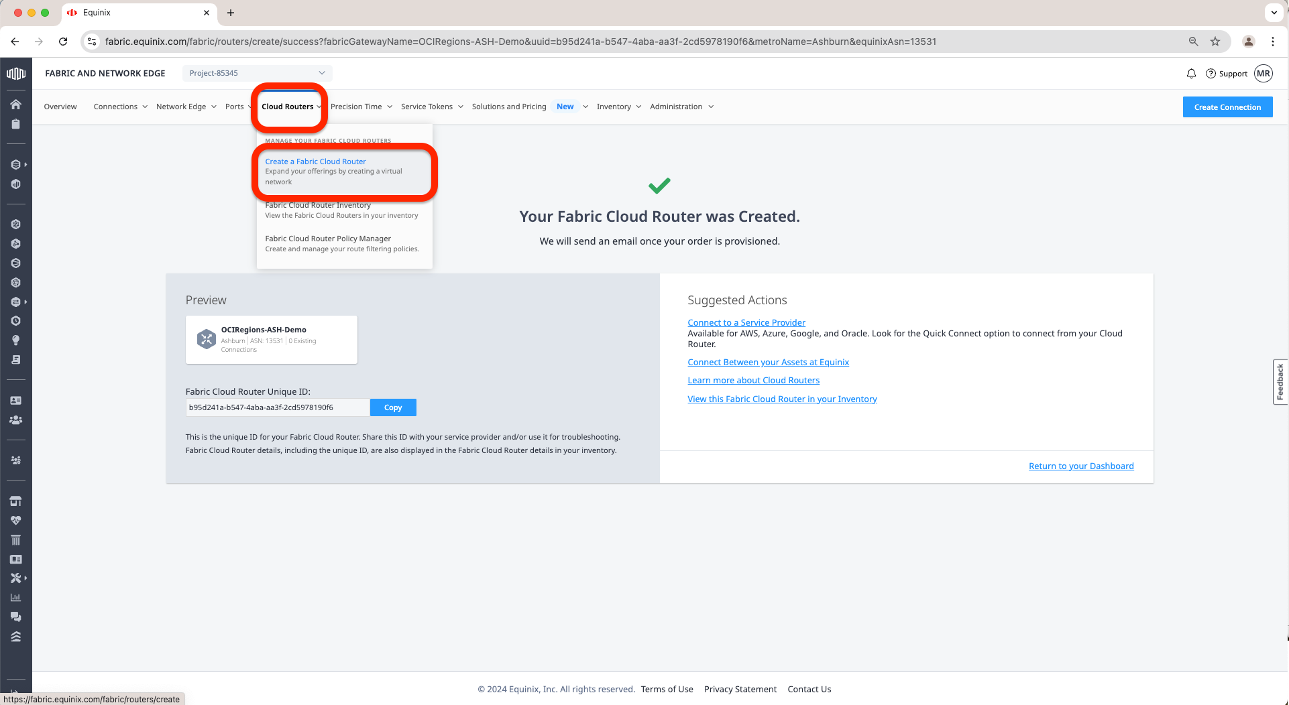1289x705 pixels.
Task: Select the Unique ID text field
Action: pyautogui.click(x=278, y=407)
